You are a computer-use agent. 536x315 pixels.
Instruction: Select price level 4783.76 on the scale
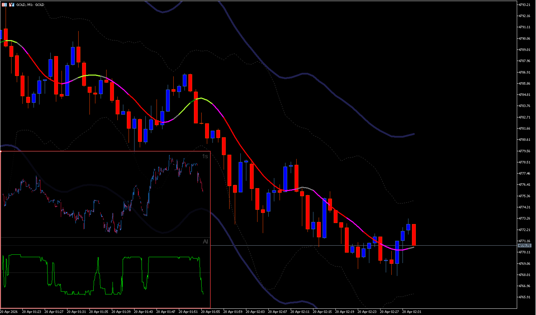[x=525, y=106]
